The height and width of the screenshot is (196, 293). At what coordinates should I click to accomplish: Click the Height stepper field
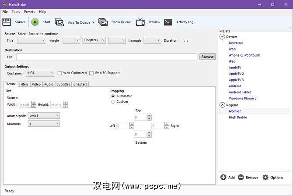pos(59,104)
